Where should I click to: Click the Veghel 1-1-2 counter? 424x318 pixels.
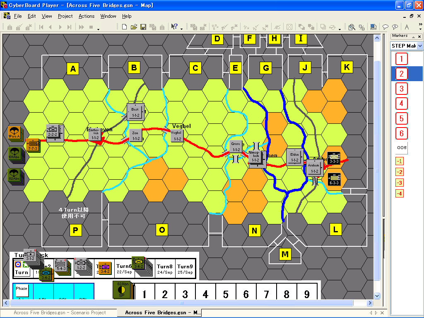177,136
